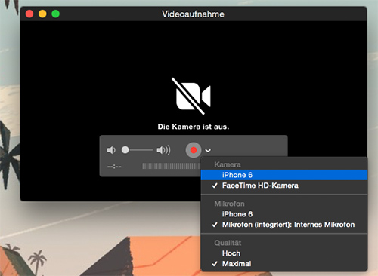This screenshot has width=378, height=276.
Task: Click the Videoaufnahme window title
Action: (193, 14)
